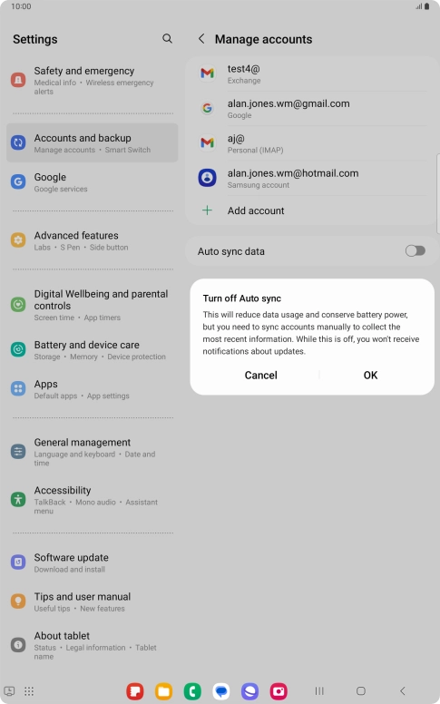
Task: Open the Samsung Internet browser dock icon
Action: pyautogui.click(x=249, y=691)
